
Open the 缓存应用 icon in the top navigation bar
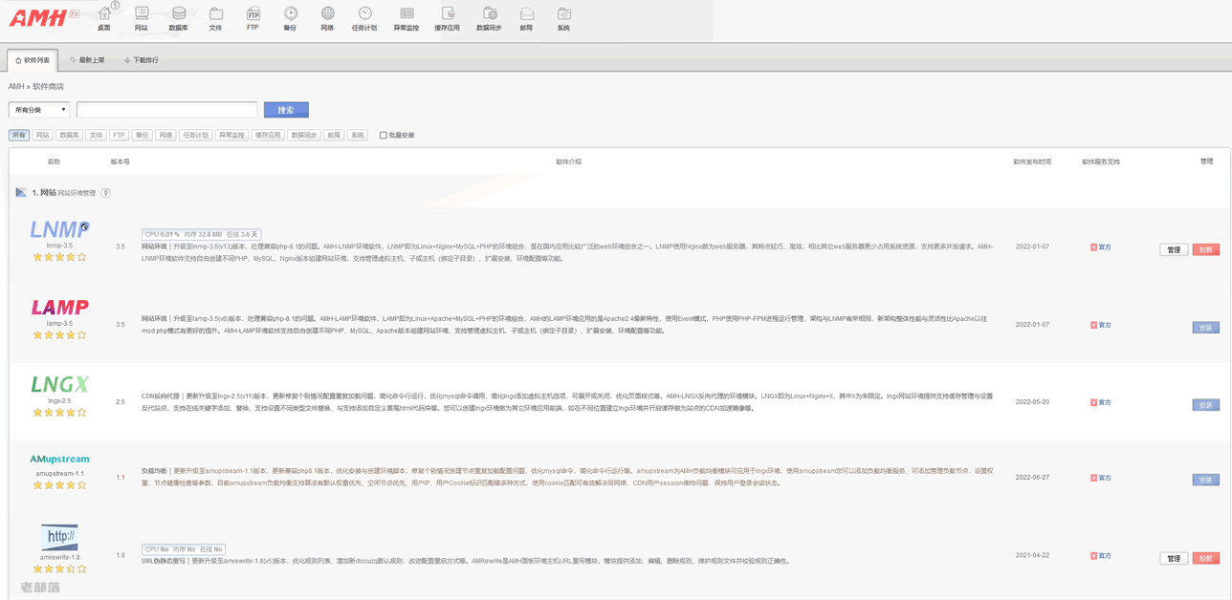[448, 17]
